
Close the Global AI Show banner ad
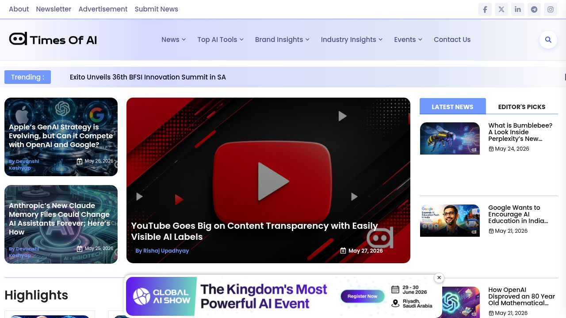point(439,278)
